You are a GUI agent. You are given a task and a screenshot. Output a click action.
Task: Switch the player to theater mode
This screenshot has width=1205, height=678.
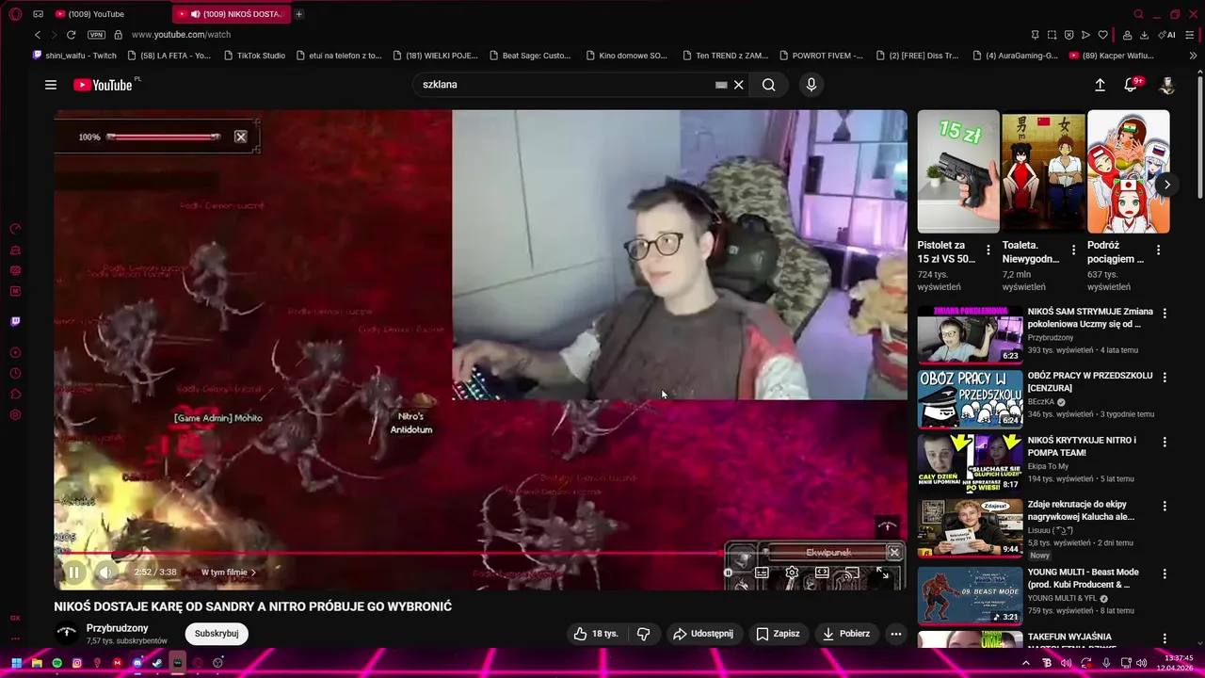(x=822, y=573)
